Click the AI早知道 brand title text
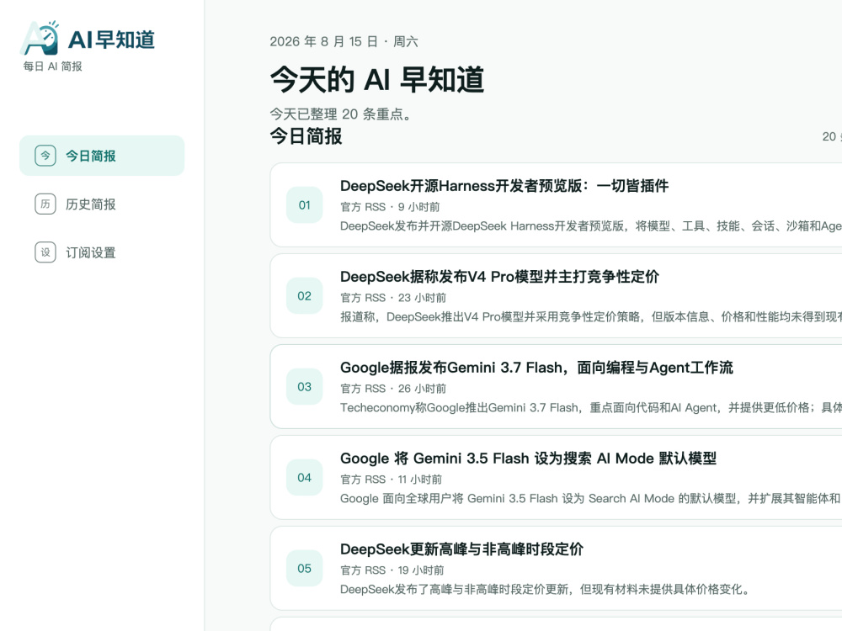The height and width of the screenshot is (631, 842). click(112, 40)
